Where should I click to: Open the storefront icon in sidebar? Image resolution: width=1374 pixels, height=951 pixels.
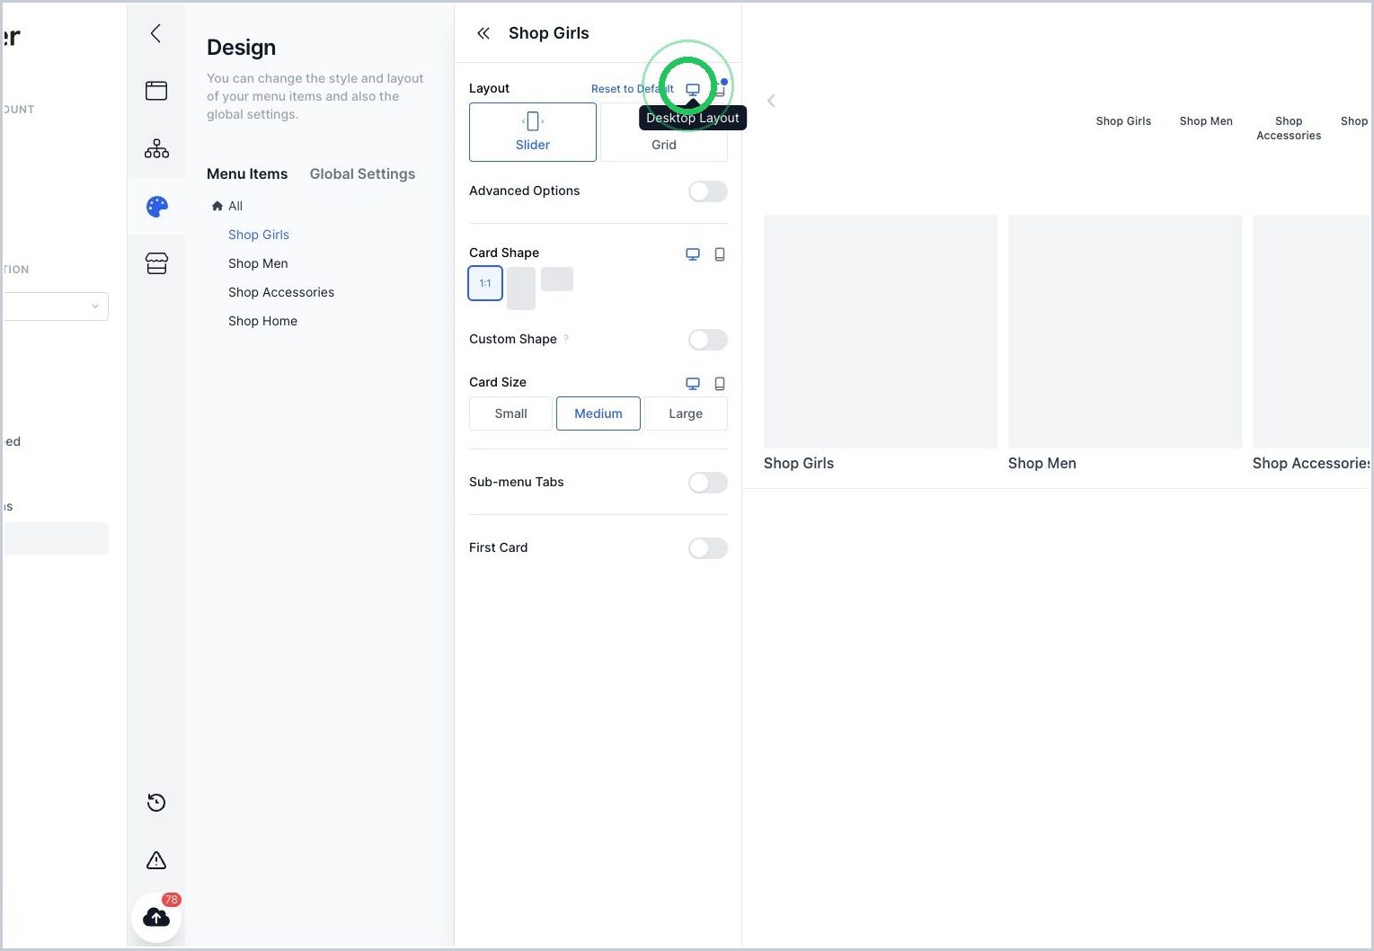point(156,263)
